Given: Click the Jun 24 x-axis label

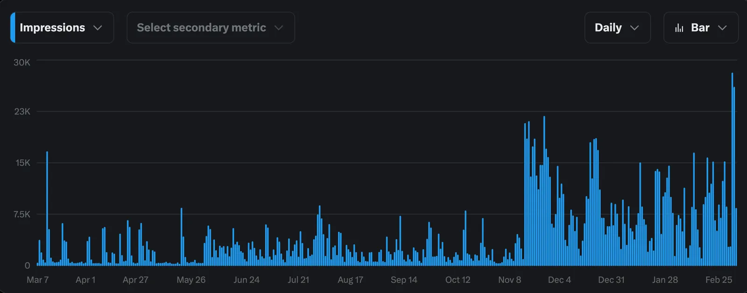Looking at the screenshot, I should [x=247, y=279].
